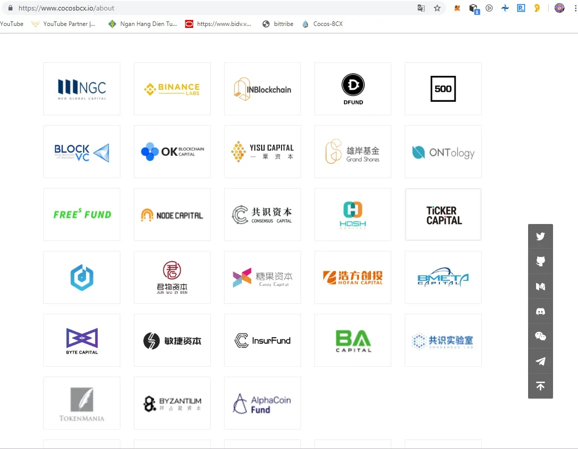Screen dimensions: 578x449
Task: Click the blue plane-shaped extension icon
Action: 505,8
